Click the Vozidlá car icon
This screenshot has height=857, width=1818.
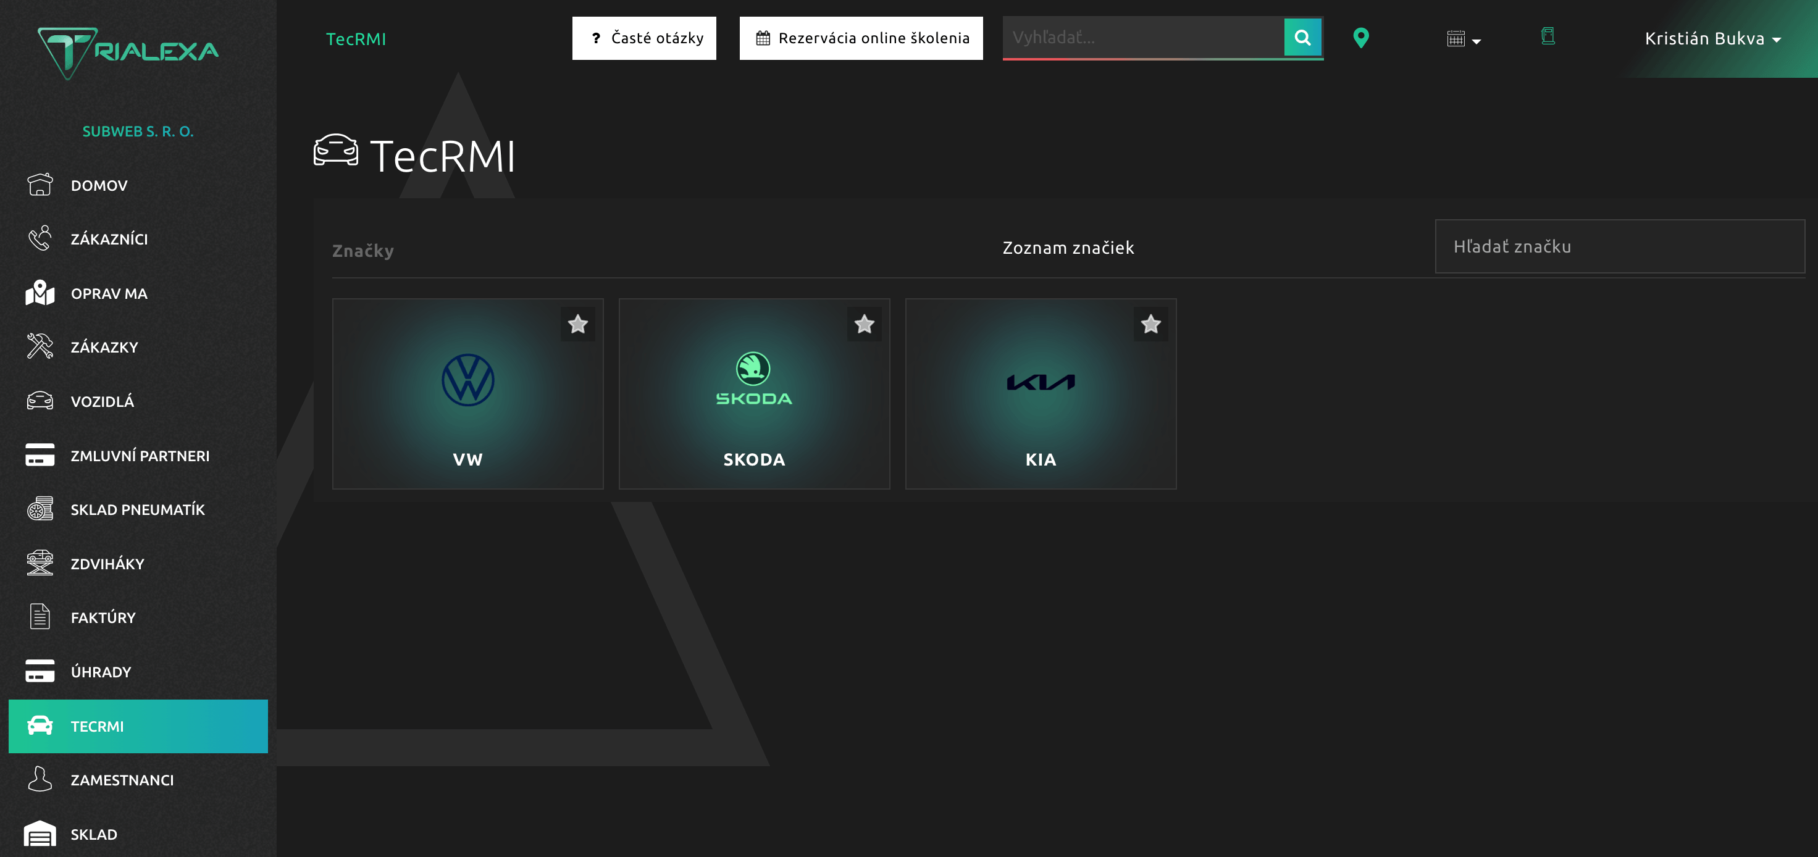[x=40, y=401]
